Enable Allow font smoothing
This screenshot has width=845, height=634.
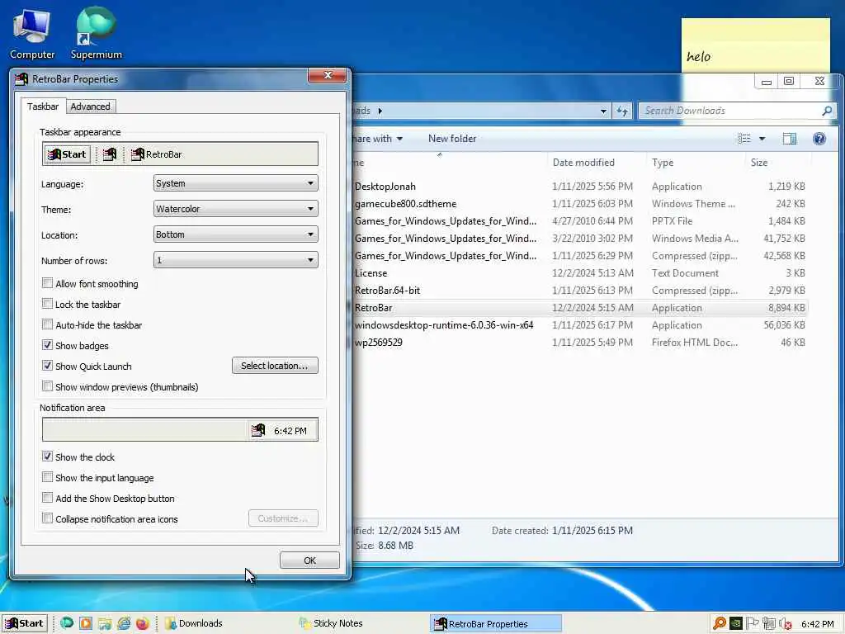(x=47, y=283)
